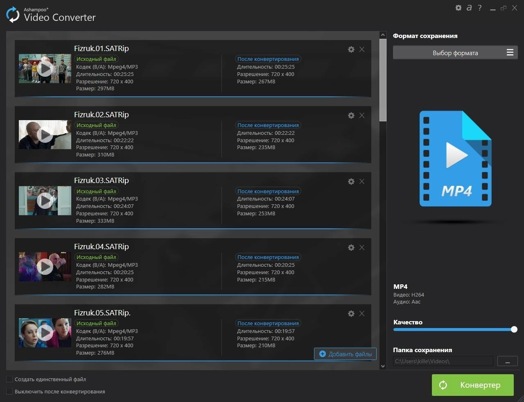Click the Добавить файлы button
This screenshot has width=524, height=402.
coord(345,354)
